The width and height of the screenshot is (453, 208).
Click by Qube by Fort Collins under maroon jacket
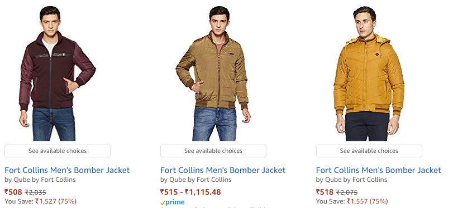[x=40, y=180]
